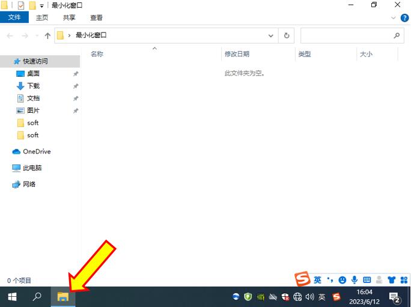Image resolution: width=411 pixels, height=307 pixels.
Task: Sort by the 修改日期 column header
Action: click(237, 54)
